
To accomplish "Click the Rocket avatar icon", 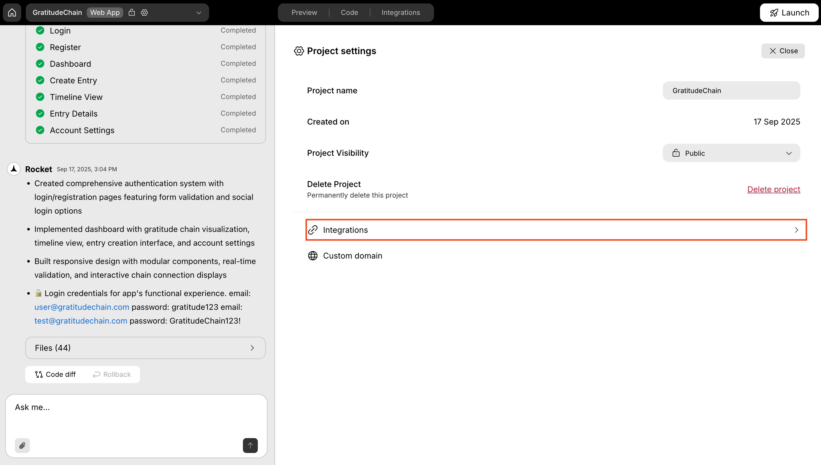I will (x=13, y=169).
